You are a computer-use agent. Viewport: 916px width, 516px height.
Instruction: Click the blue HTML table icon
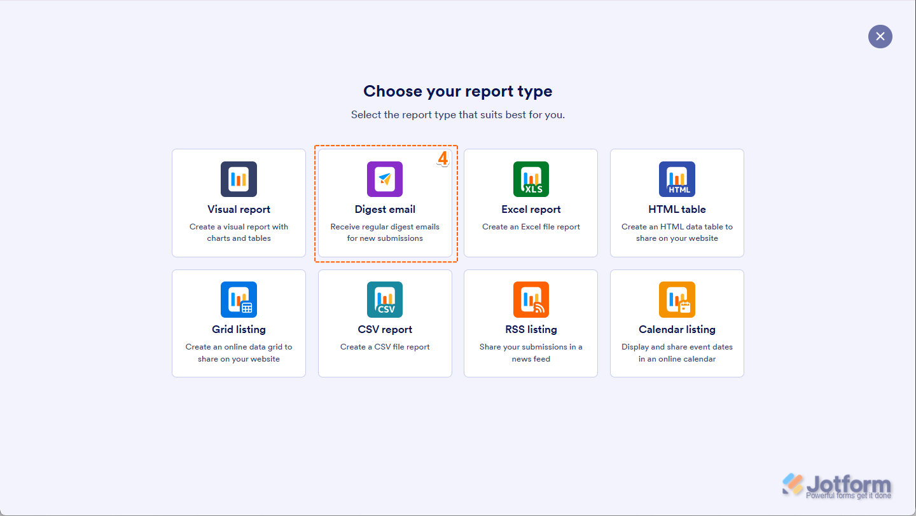tap(677, 179)
